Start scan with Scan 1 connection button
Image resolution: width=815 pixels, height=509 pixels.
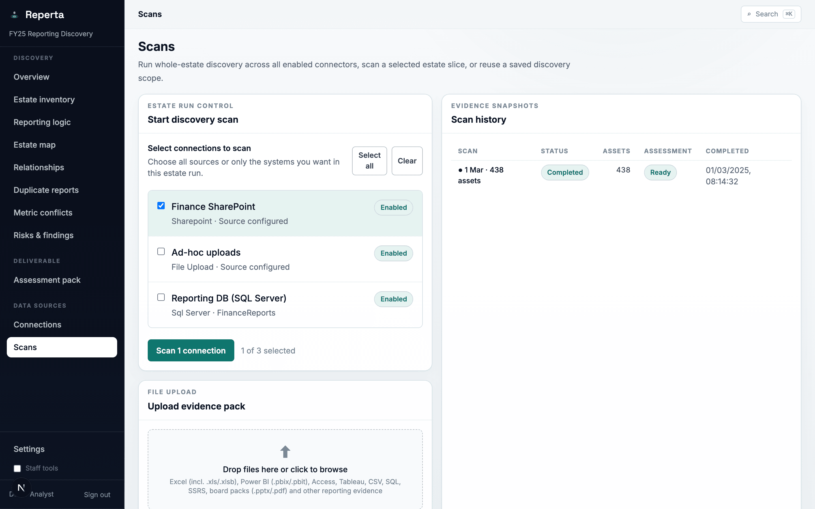(191, 350)
